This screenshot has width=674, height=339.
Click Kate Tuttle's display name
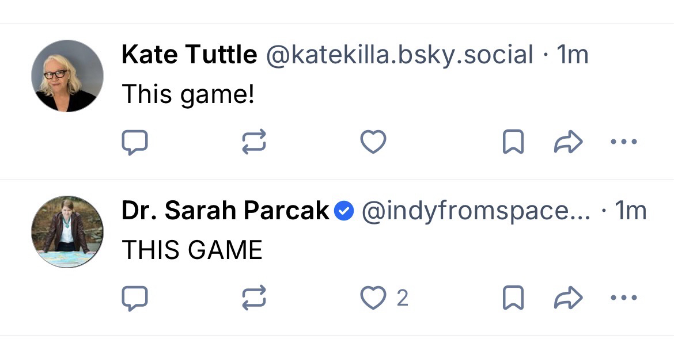(189, 55)
